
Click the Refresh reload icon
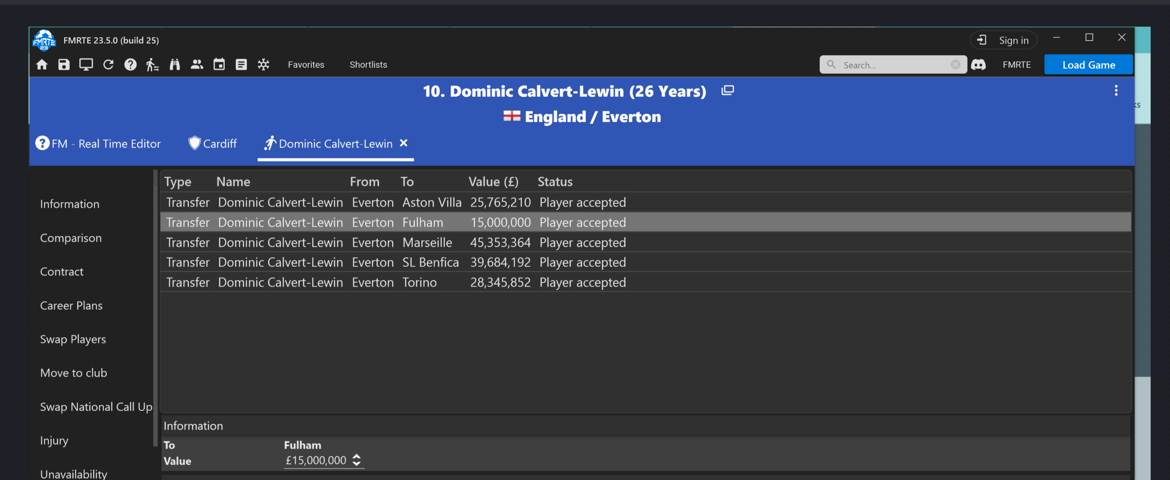(x=108, y=65)
